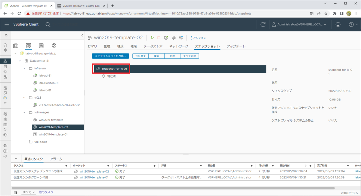Open Workload Management sidebar icon
This screenshot has height=196, width=361.
coord(5,72)
